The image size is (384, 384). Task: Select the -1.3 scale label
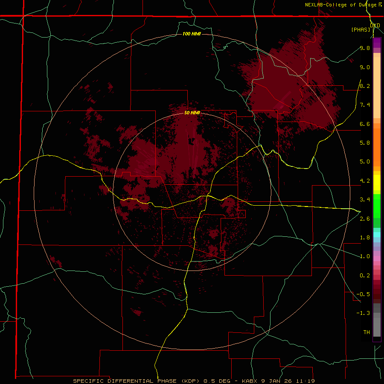click(363, 313)
